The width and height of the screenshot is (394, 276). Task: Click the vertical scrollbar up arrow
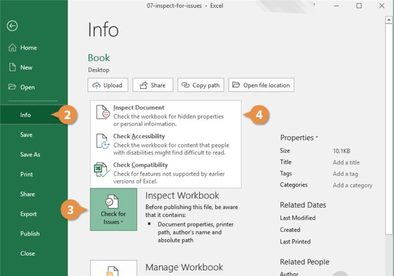(x=389, y=20)
